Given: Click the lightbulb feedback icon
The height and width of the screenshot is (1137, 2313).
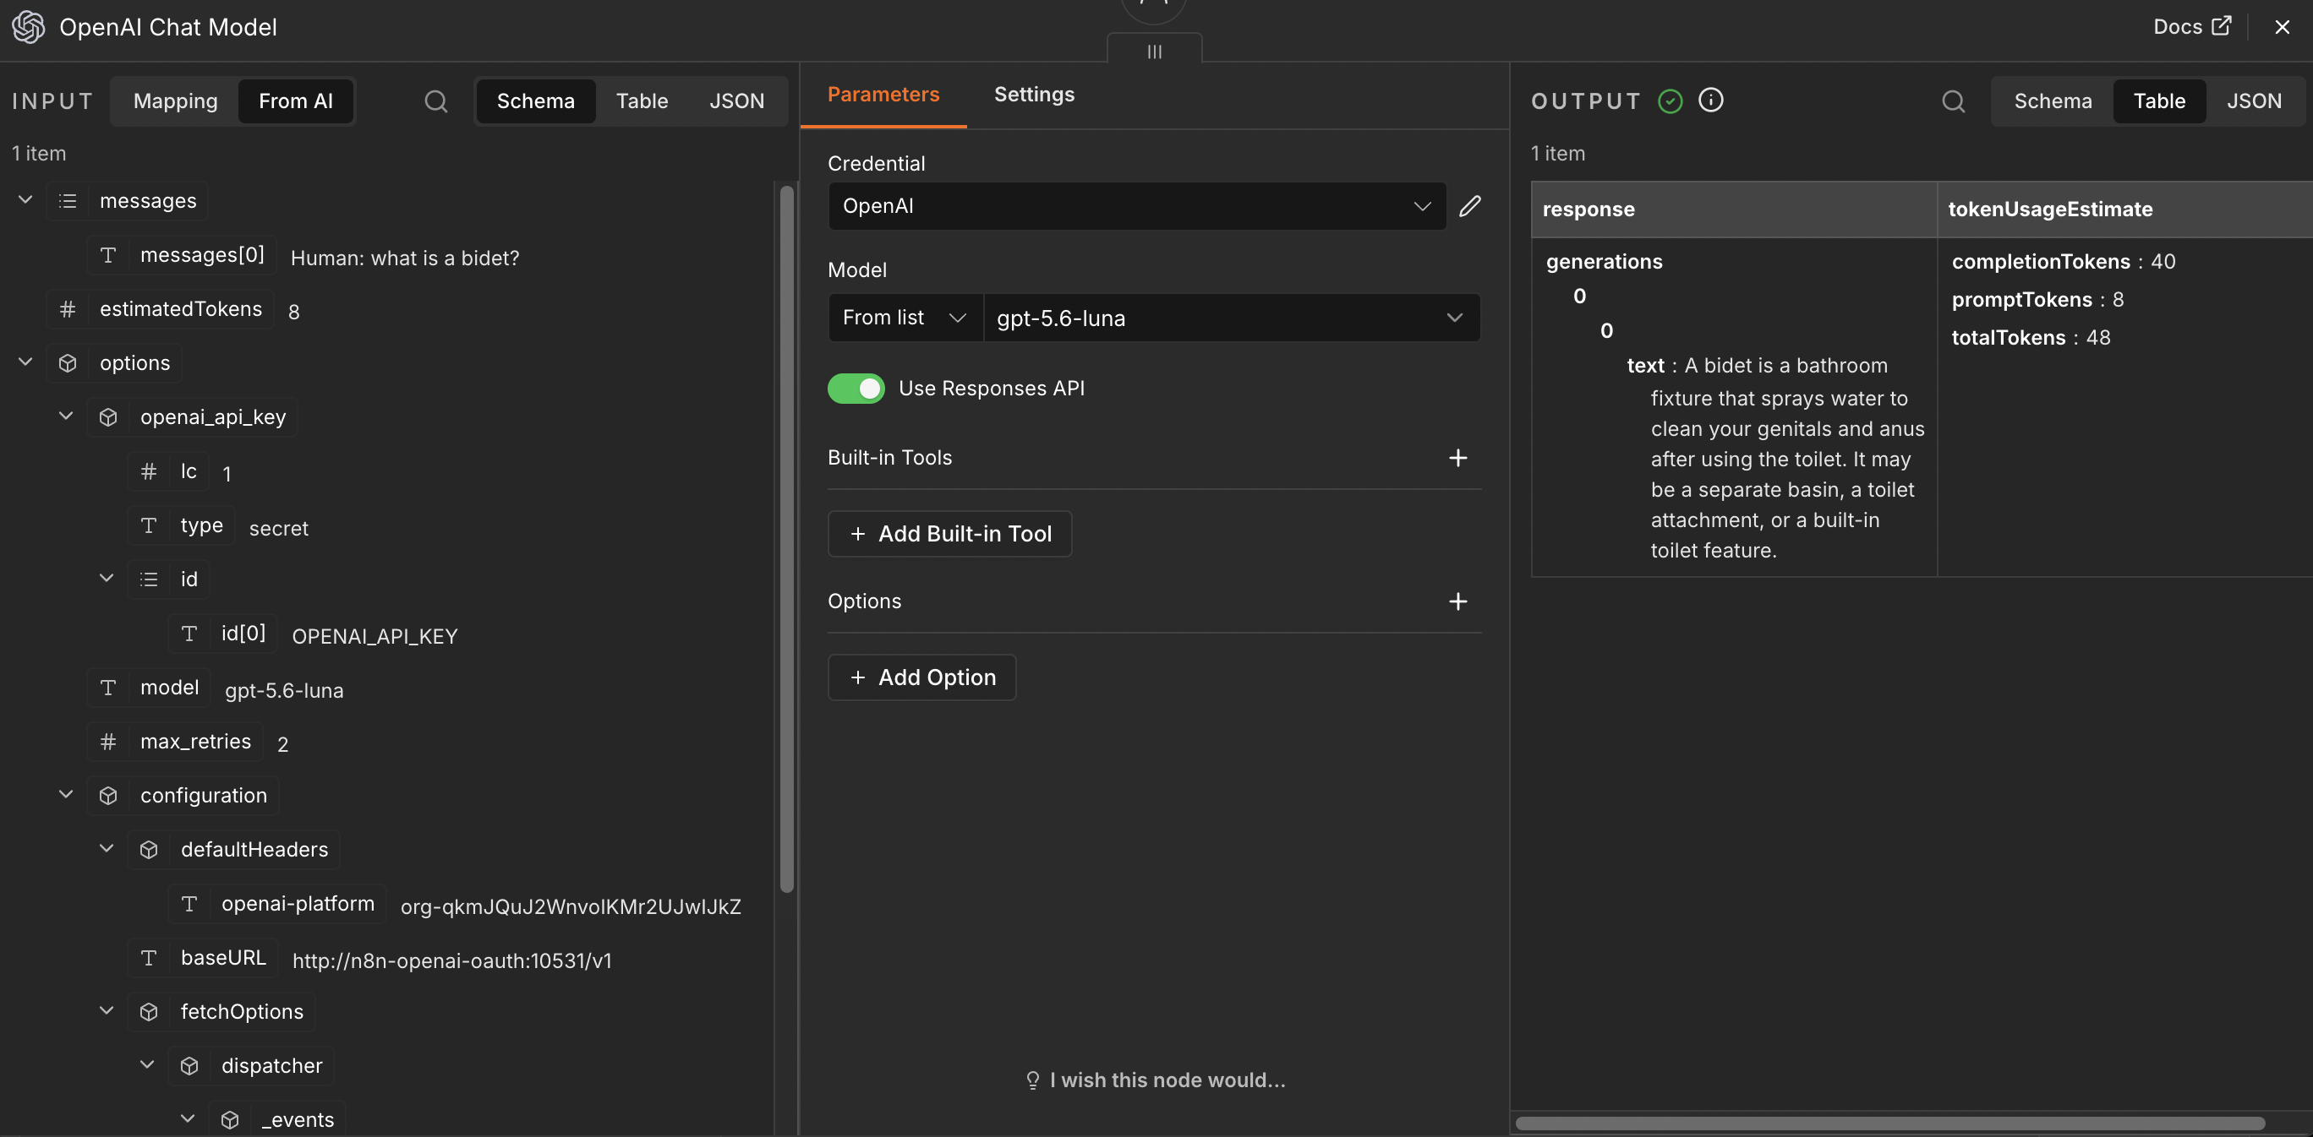Looking at the screenshot, I should tap(1032, 1080).
